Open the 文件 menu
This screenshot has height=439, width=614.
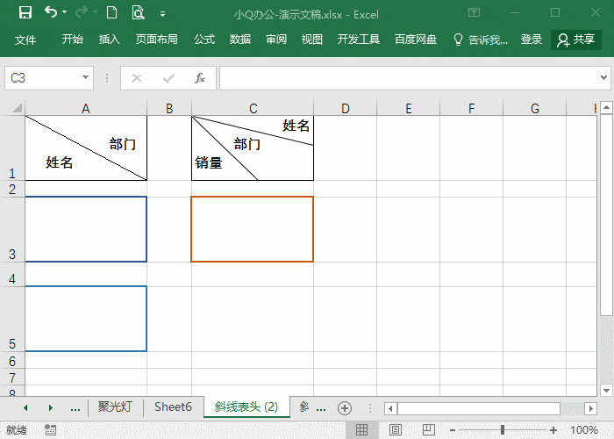pyautogui.click(x=25, y=40)
